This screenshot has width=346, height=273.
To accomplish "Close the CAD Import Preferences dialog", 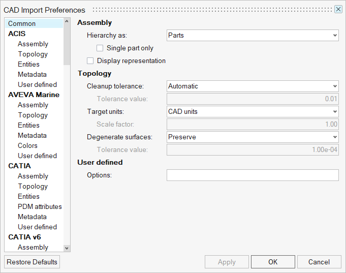I will pos(338,10).
